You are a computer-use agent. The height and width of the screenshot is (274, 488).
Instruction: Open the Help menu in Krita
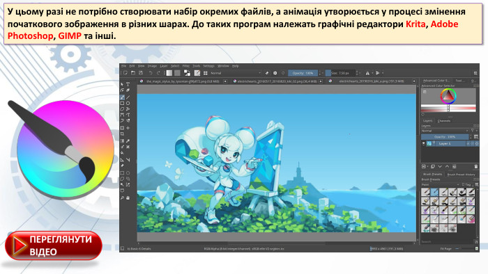[x=236, y=66]
